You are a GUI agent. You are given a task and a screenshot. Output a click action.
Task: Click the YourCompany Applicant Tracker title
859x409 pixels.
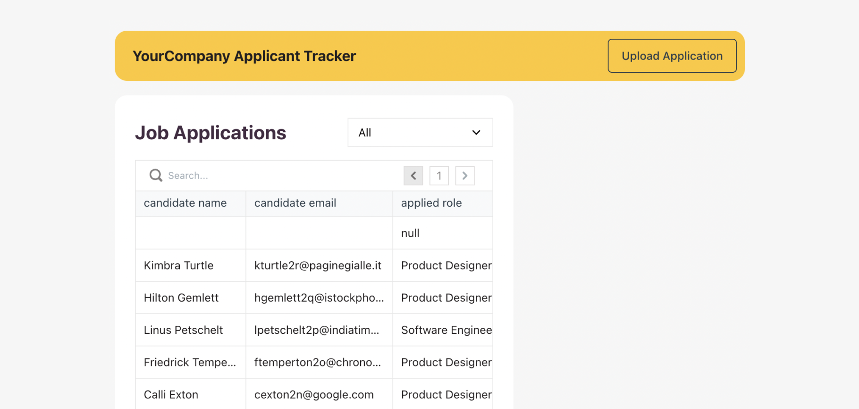point(244,56)
